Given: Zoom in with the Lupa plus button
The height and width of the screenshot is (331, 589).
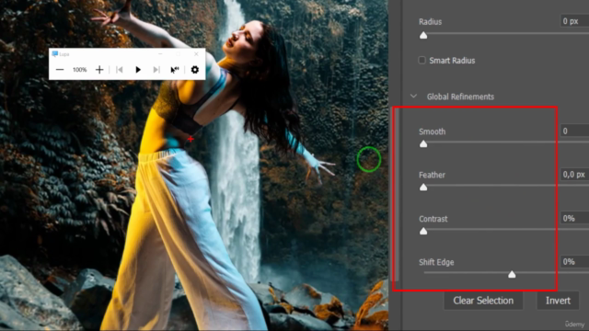Looking at the screenshot, I should click(99, 70).
